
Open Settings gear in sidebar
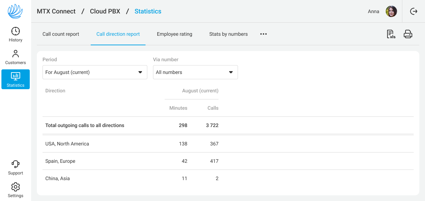pos(16,190)
